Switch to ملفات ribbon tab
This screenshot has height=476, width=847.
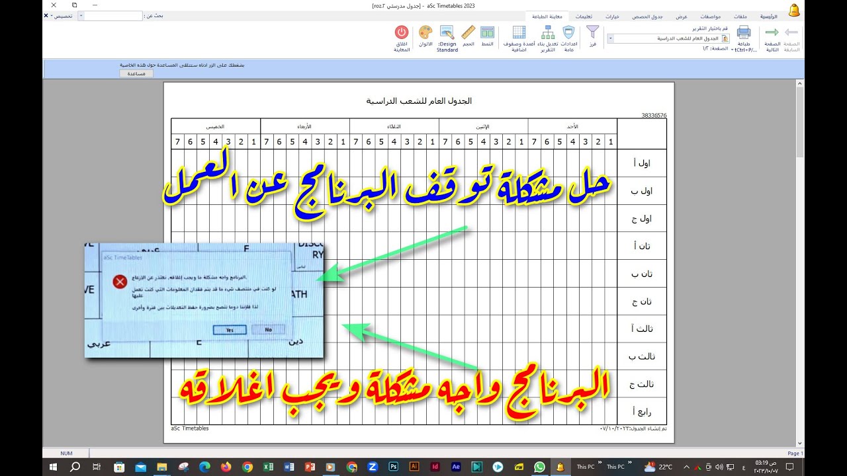click(x=742, y=15)
